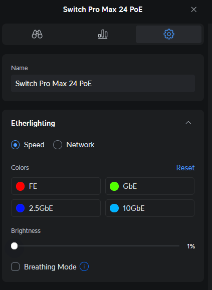Screen dimensions: 212x290
Task: Select the Speed radio button
Action: pos(16,145)
